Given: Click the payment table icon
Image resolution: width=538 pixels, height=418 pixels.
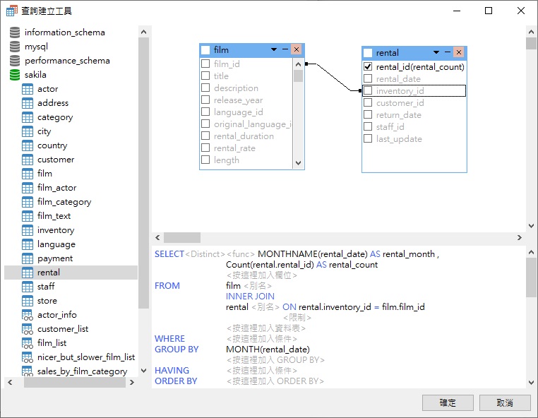Looking at the screenshot, I should tap(28, 258).
